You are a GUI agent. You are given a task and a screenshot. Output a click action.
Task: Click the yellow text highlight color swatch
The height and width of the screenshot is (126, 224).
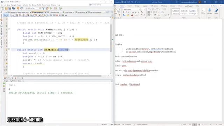point(128,15)
